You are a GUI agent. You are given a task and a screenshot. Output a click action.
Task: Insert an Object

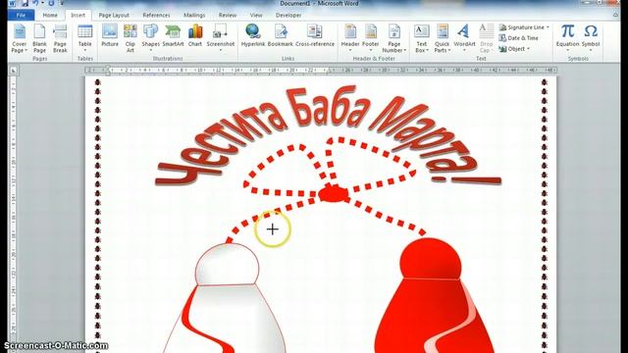pyautogui.click(x=512, y=49)
